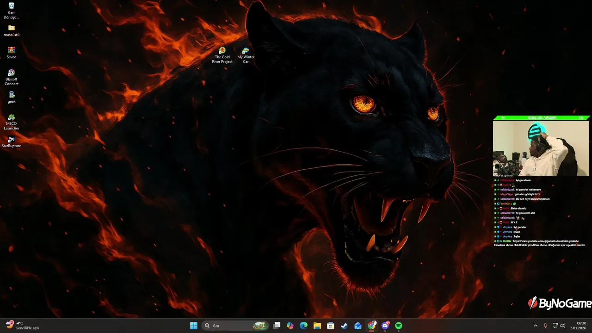The height and width of the screenshot is (333, 592).
Task: Select the Saved desktop shortcut
Action: pyautogui.click(x=12, y=53)
